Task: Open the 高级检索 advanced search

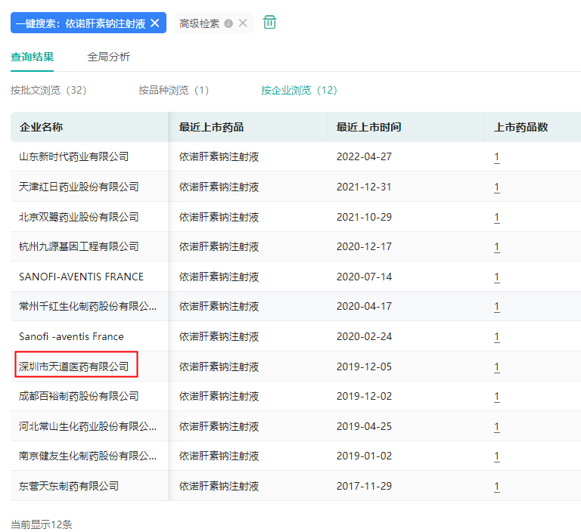Action: point(199,23)
